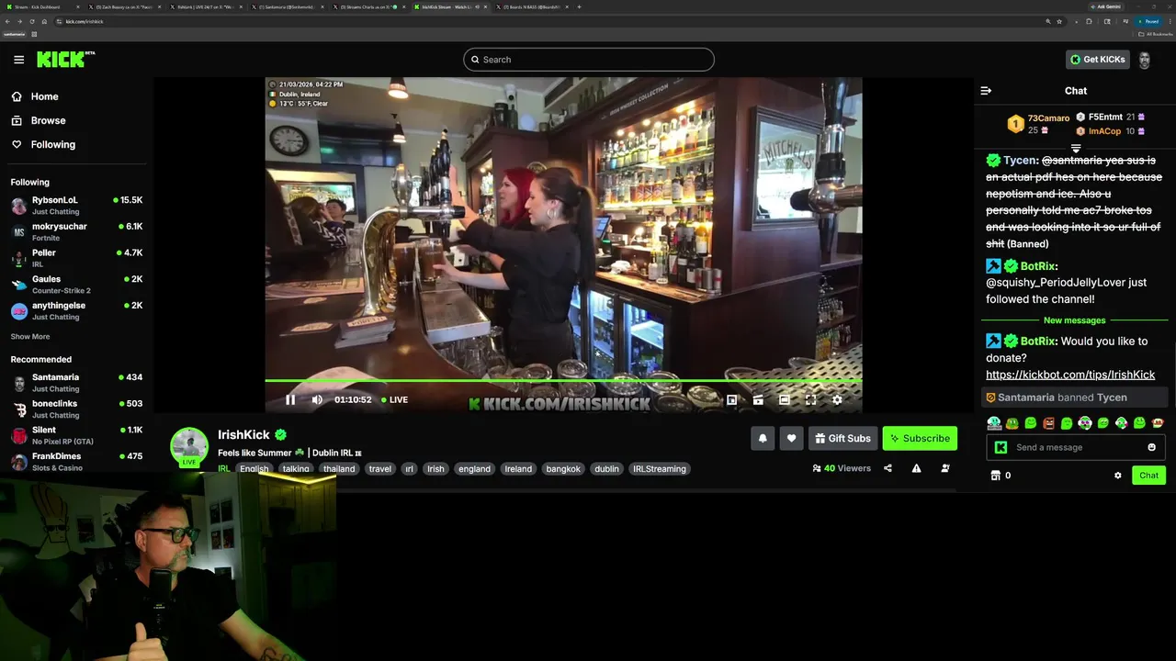Image resolution: width=1176 pixels, height=661 pixels.
Task: Click the IRL category link
Action: tap(223, 469)
